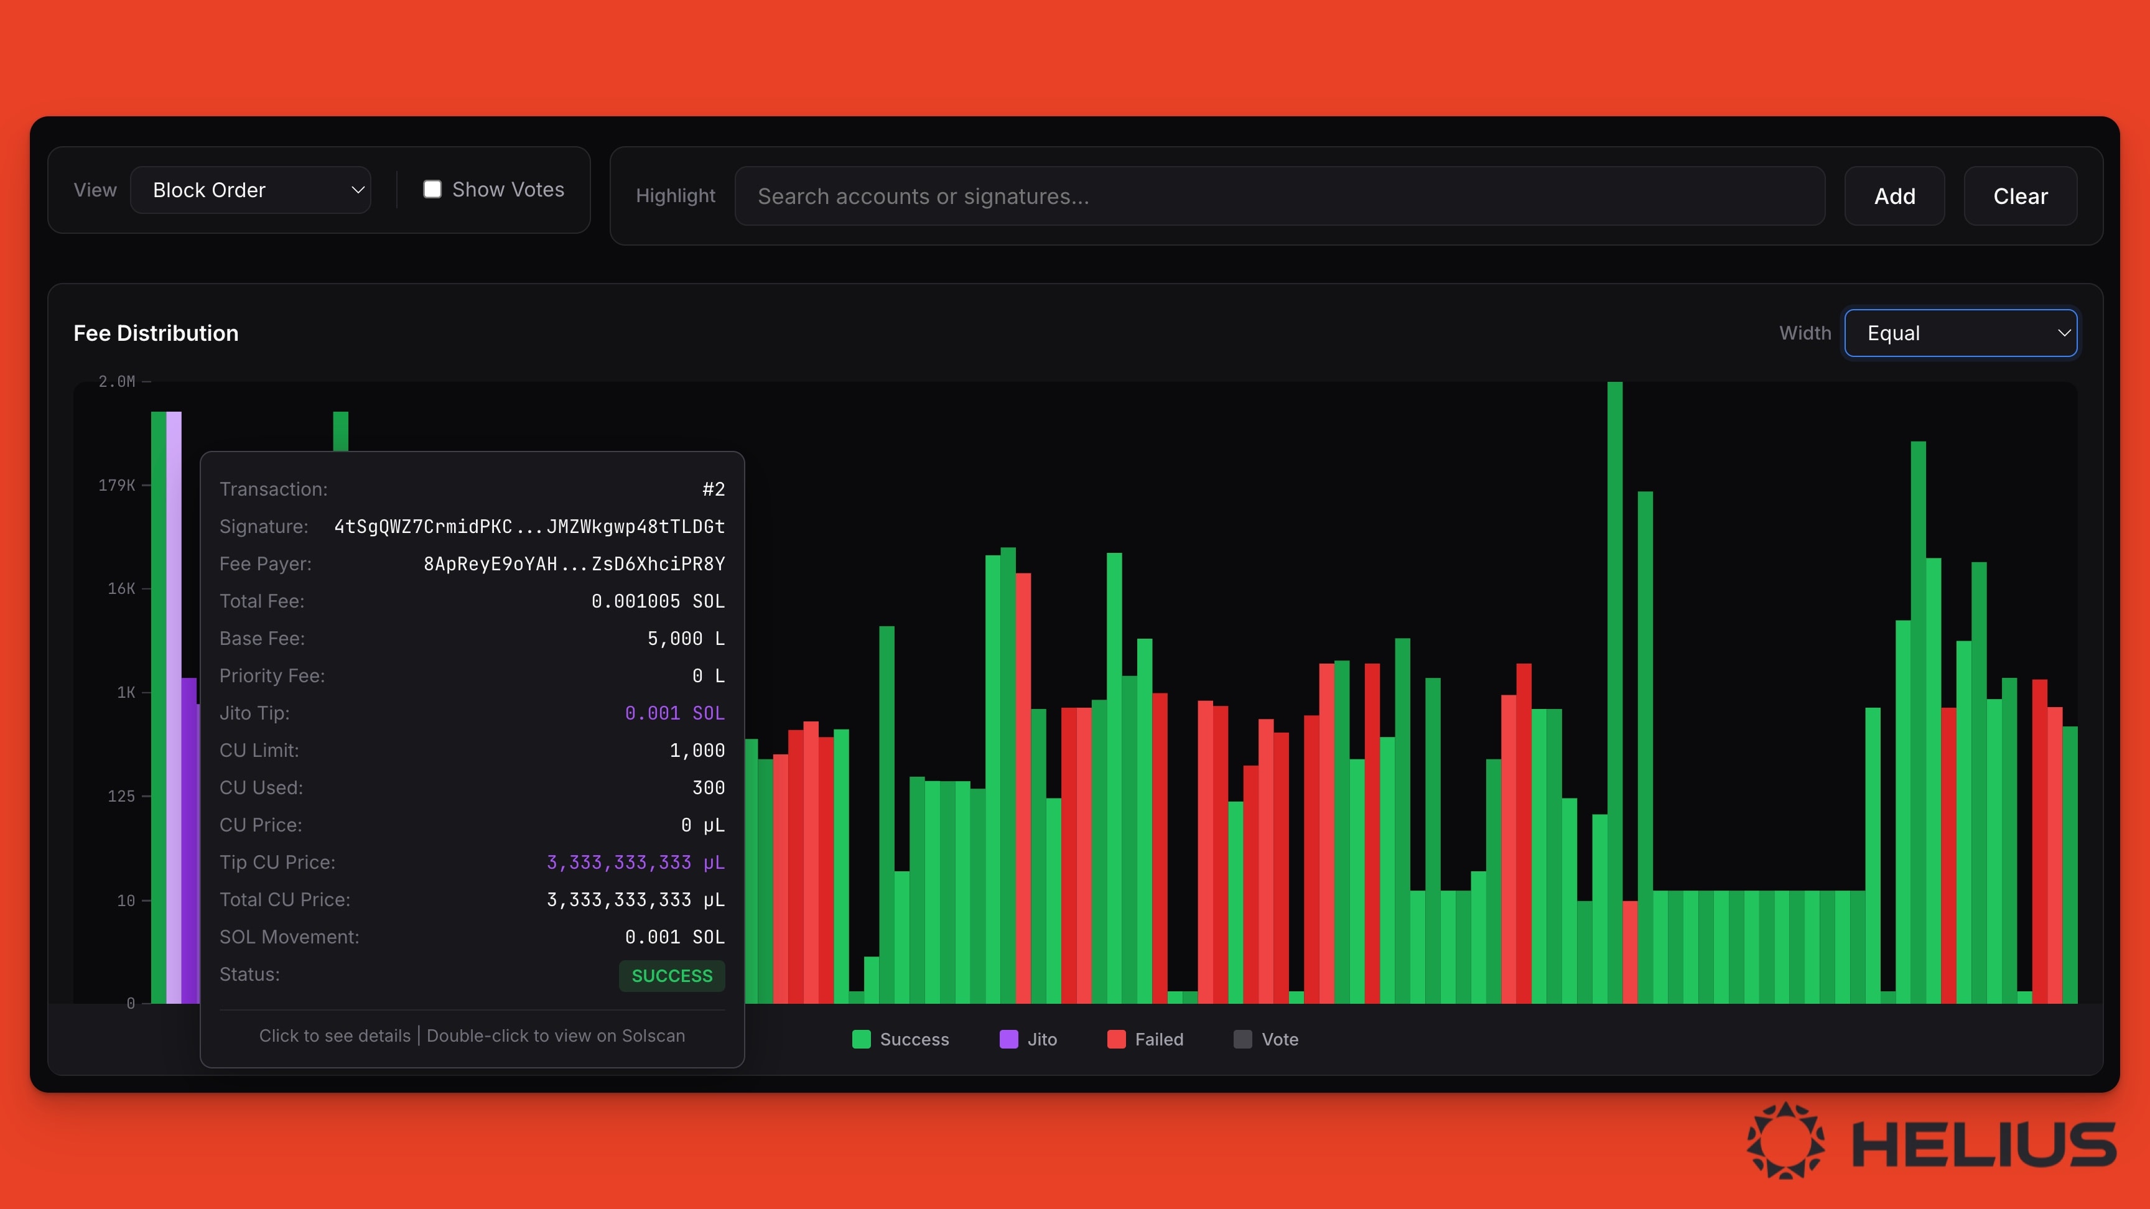This screenshot has width=2150, height=1209.
Task: Open the Block Order view dropdown
Action: [x=250, y=190]
